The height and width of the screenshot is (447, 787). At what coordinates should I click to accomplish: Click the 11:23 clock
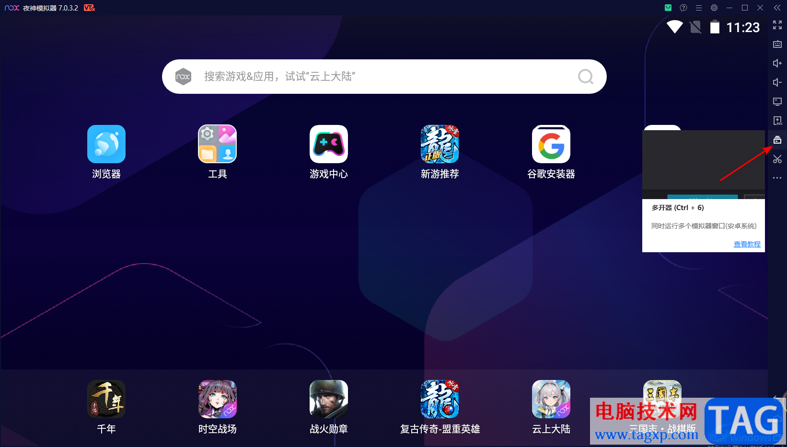pyautogui.click(x=743, y=27)
